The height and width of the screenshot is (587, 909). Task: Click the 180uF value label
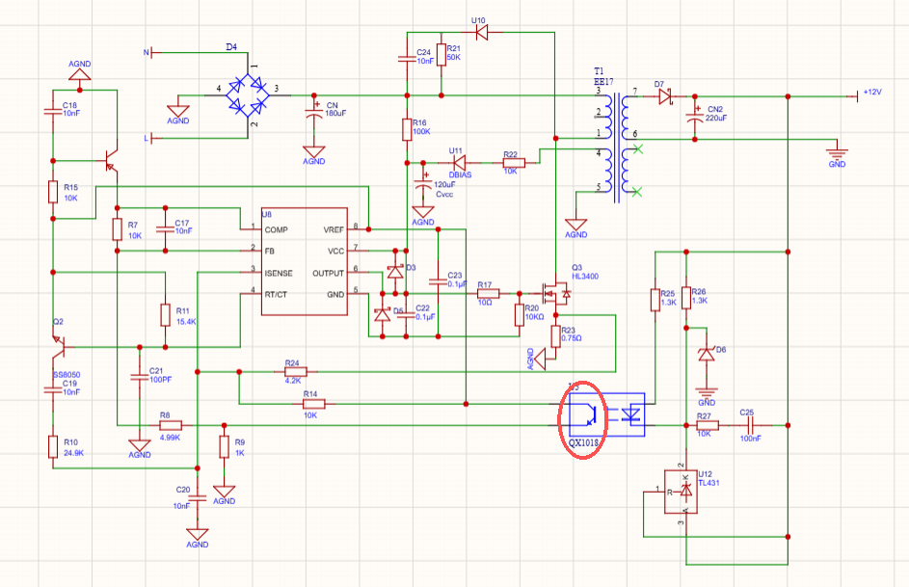click(x=335, y=114)
